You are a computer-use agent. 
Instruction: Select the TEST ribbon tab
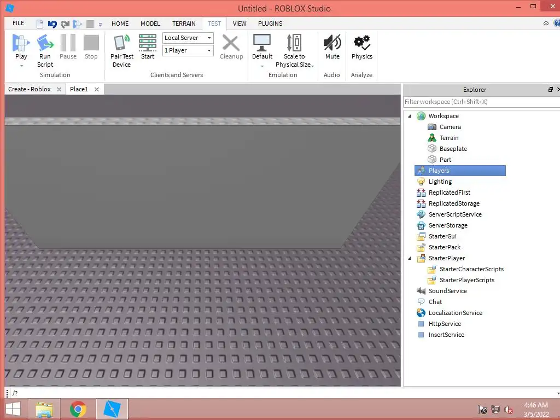pyautogui.click(x=214, y=24)
